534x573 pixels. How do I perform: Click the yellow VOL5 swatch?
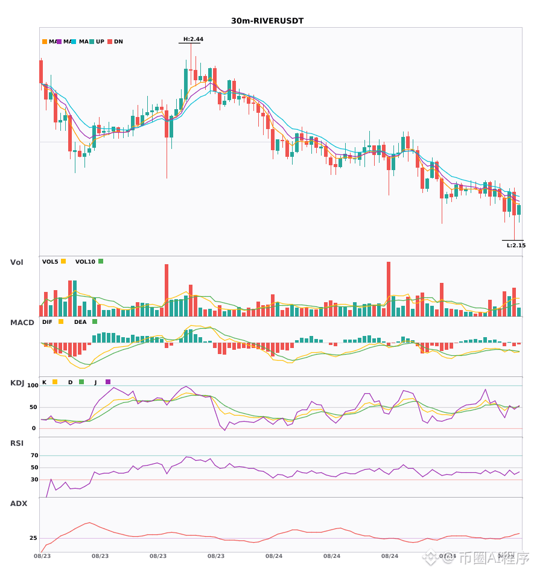63,261
